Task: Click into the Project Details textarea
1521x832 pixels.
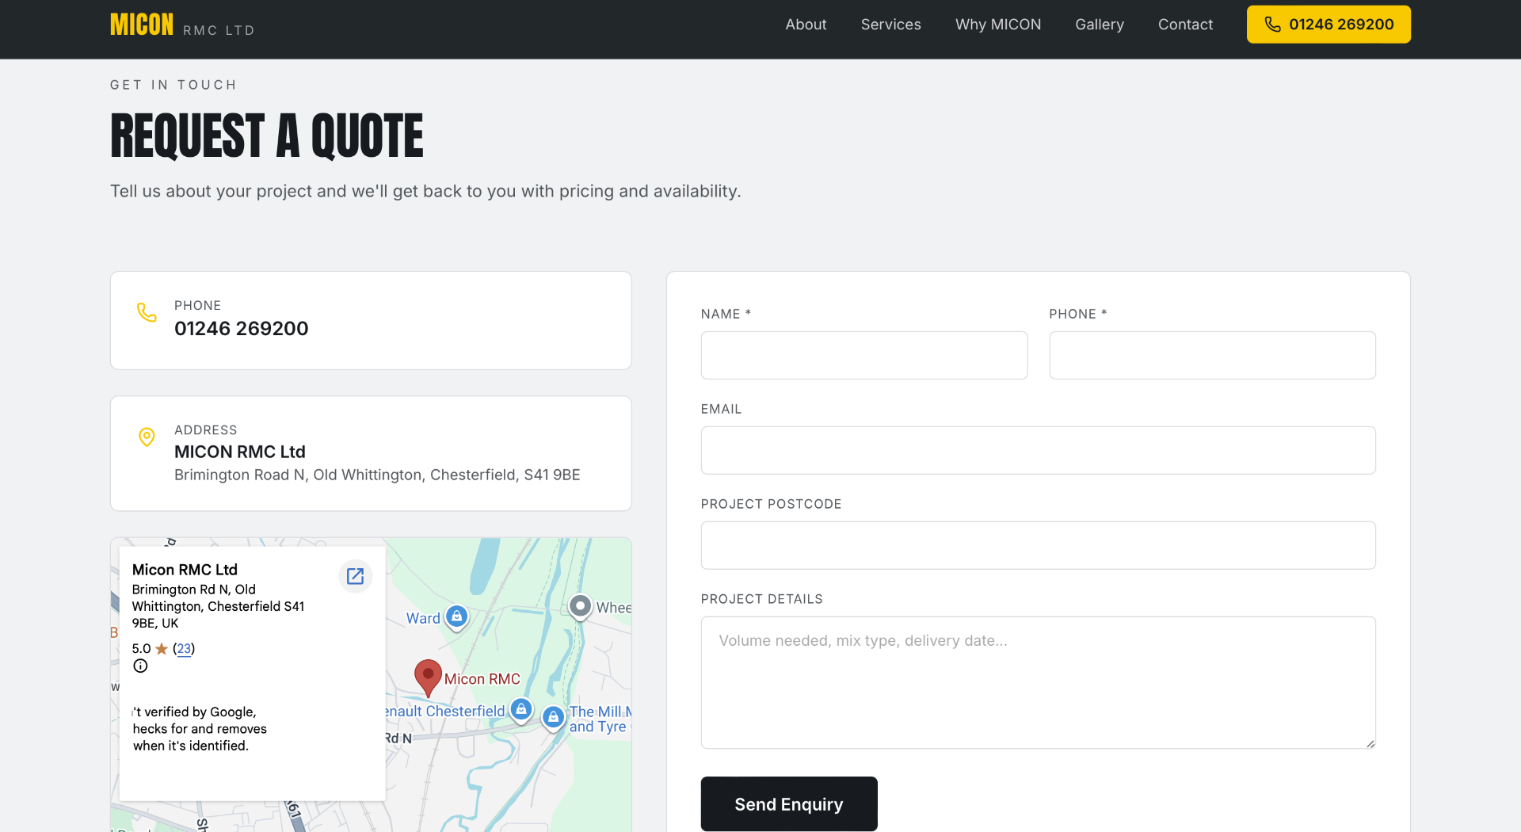Action: (1038, 682)
